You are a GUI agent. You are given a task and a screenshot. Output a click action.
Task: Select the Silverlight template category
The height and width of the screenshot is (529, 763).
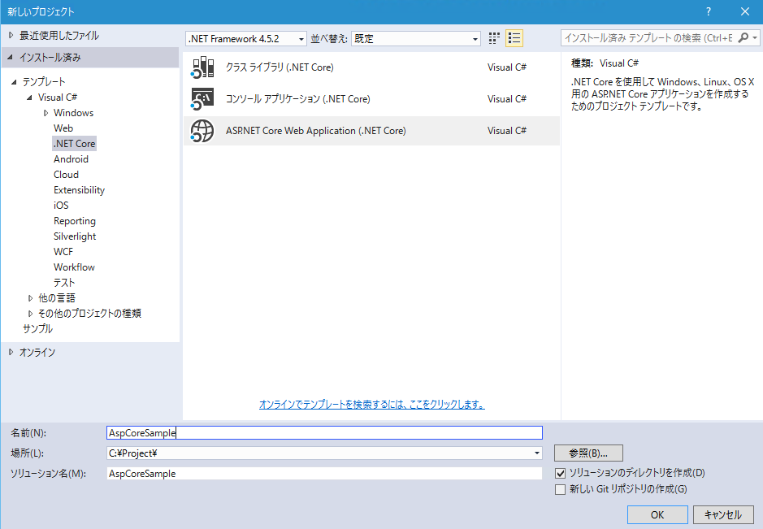tap(75, 236)
